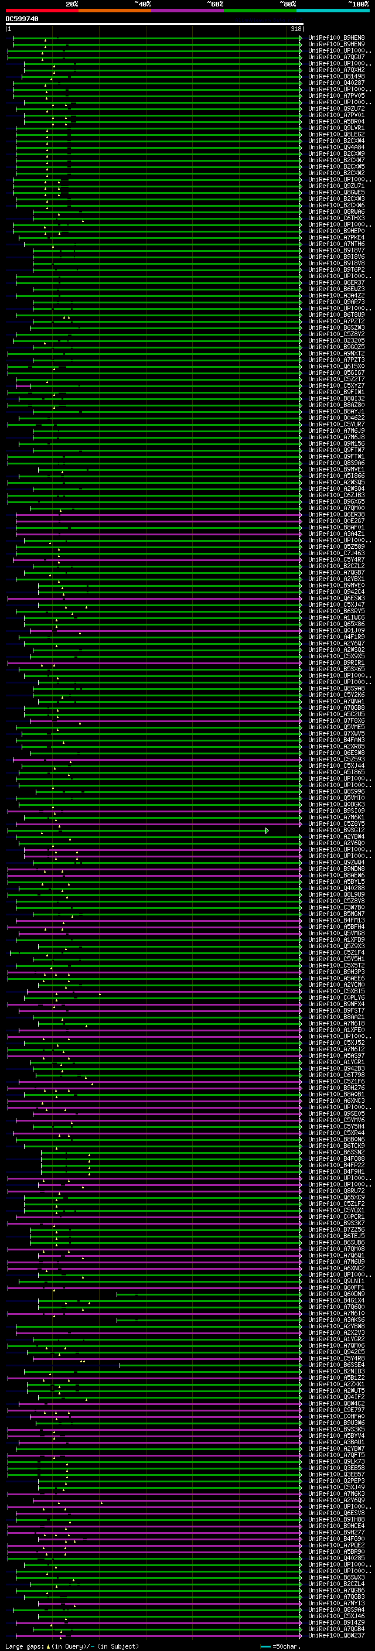Image resolution: width=375 pixels, height=1651 pixels.
Task: Open hit UniRef100_Q9ZWQ4
Action: (336, 862)
